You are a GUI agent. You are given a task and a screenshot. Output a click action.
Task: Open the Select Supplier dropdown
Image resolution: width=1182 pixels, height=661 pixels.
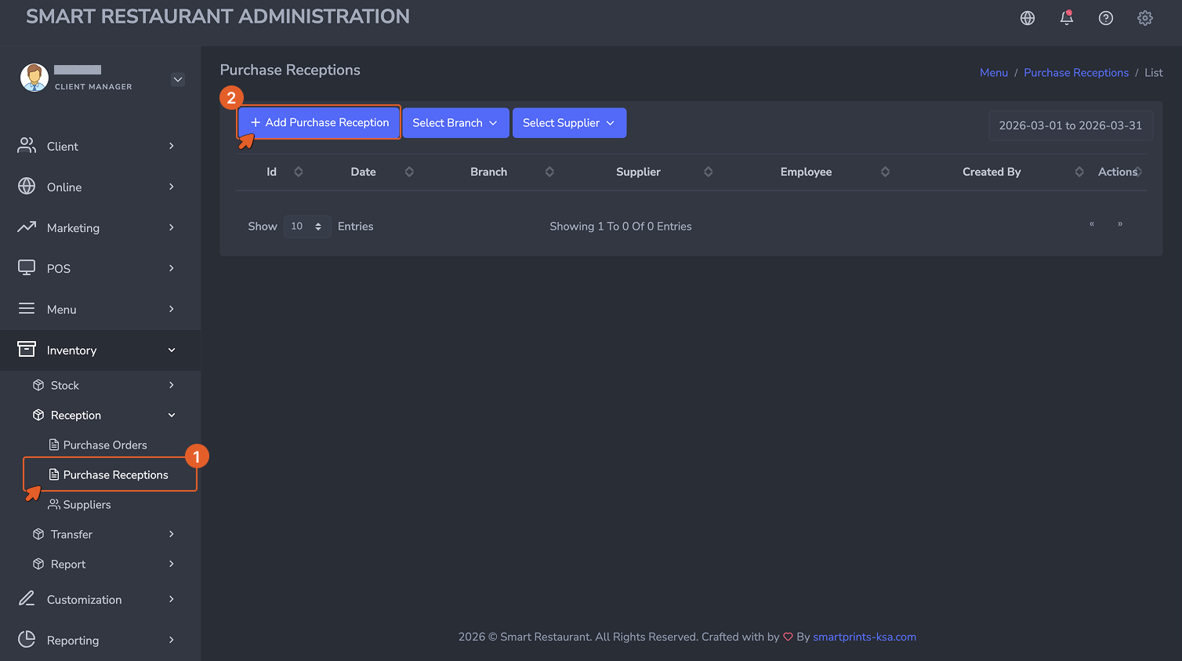pos(569,122)
